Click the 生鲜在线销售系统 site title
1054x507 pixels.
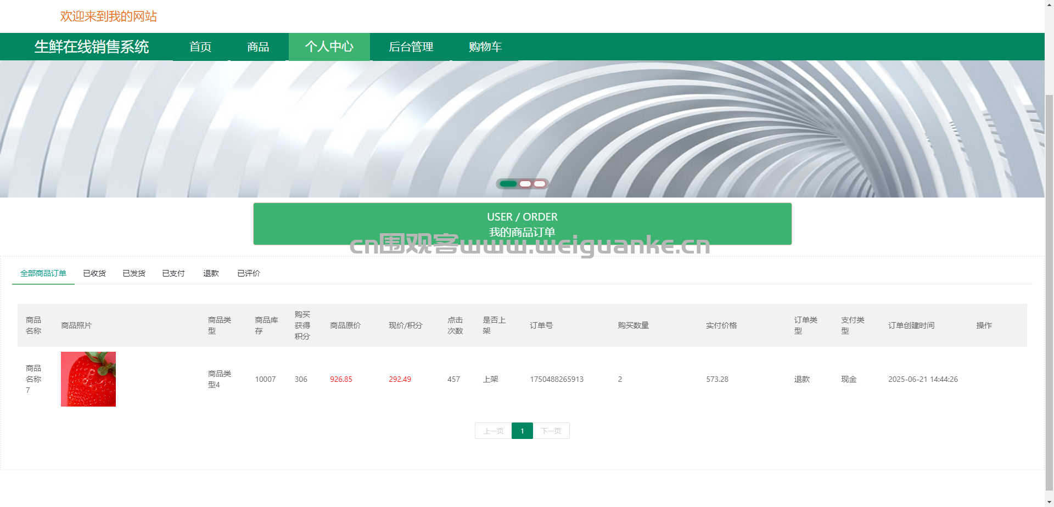(x=92, y=47)
